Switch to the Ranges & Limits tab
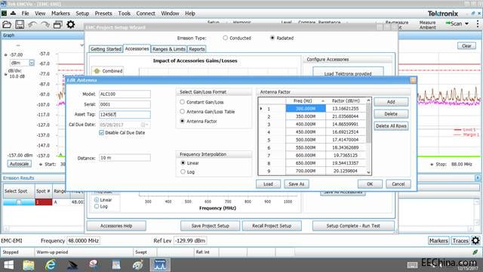 (169, 49)
